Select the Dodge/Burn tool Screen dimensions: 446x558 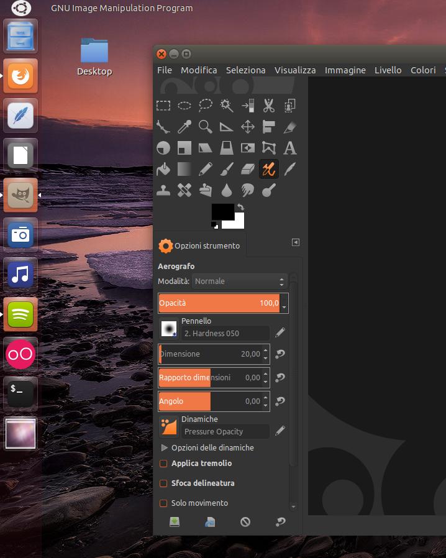pos(269,190)
